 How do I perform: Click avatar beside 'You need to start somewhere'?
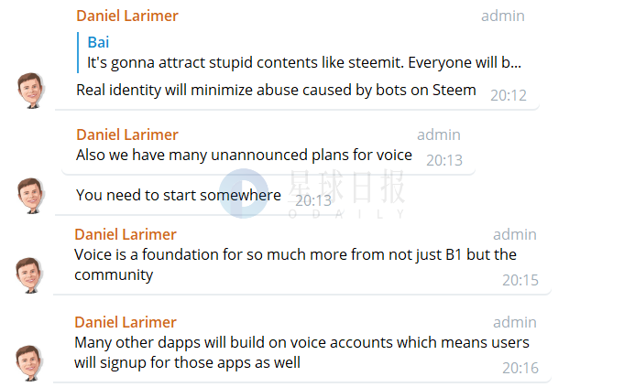tap(31, 196)
